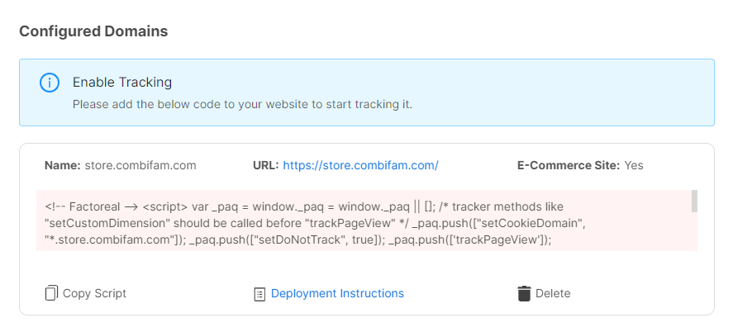733x332 pixels.
Task: Click the Delete trash can icon
Action: click(x=524, y=293)
